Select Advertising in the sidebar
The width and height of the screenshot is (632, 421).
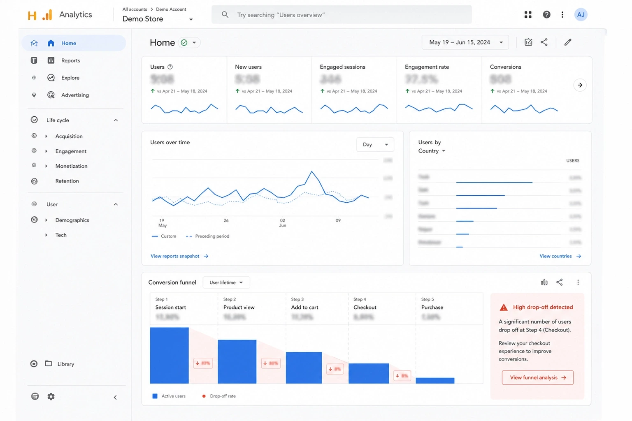(74, 95)
